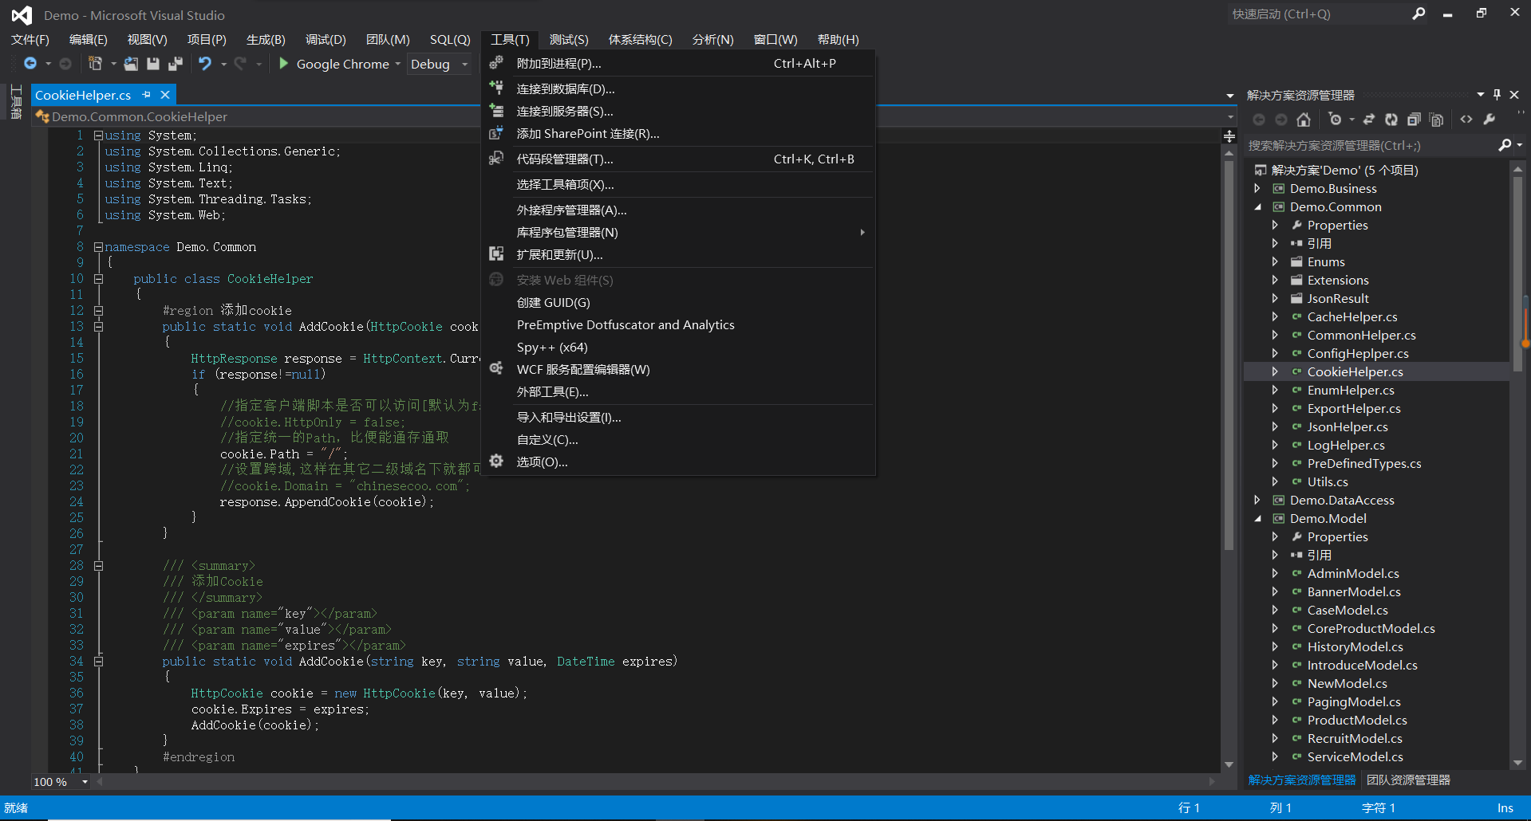
Task: Click the view code icon in Solution Explorer
Action: 1466,120
